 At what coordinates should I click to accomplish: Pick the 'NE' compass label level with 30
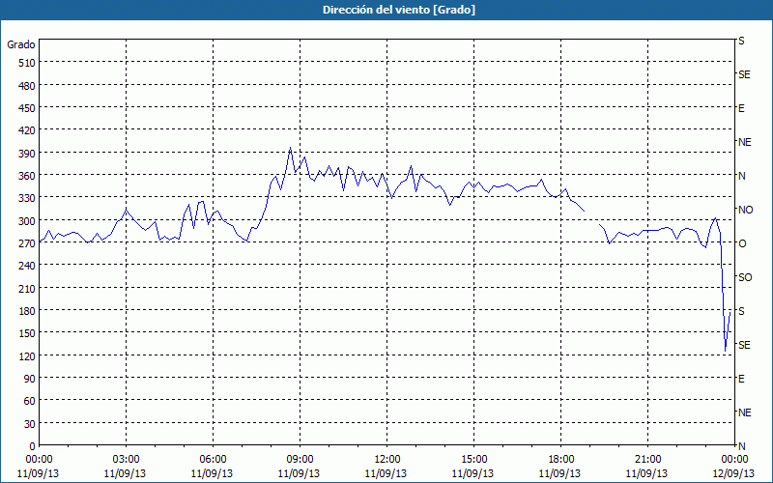pyautogui.click(x=744, y=412)
